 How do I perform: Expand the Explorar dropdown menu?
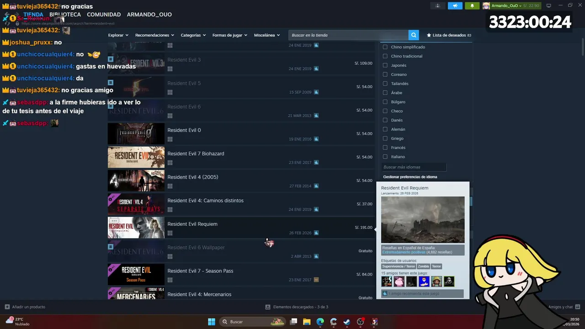coord(118,35)
